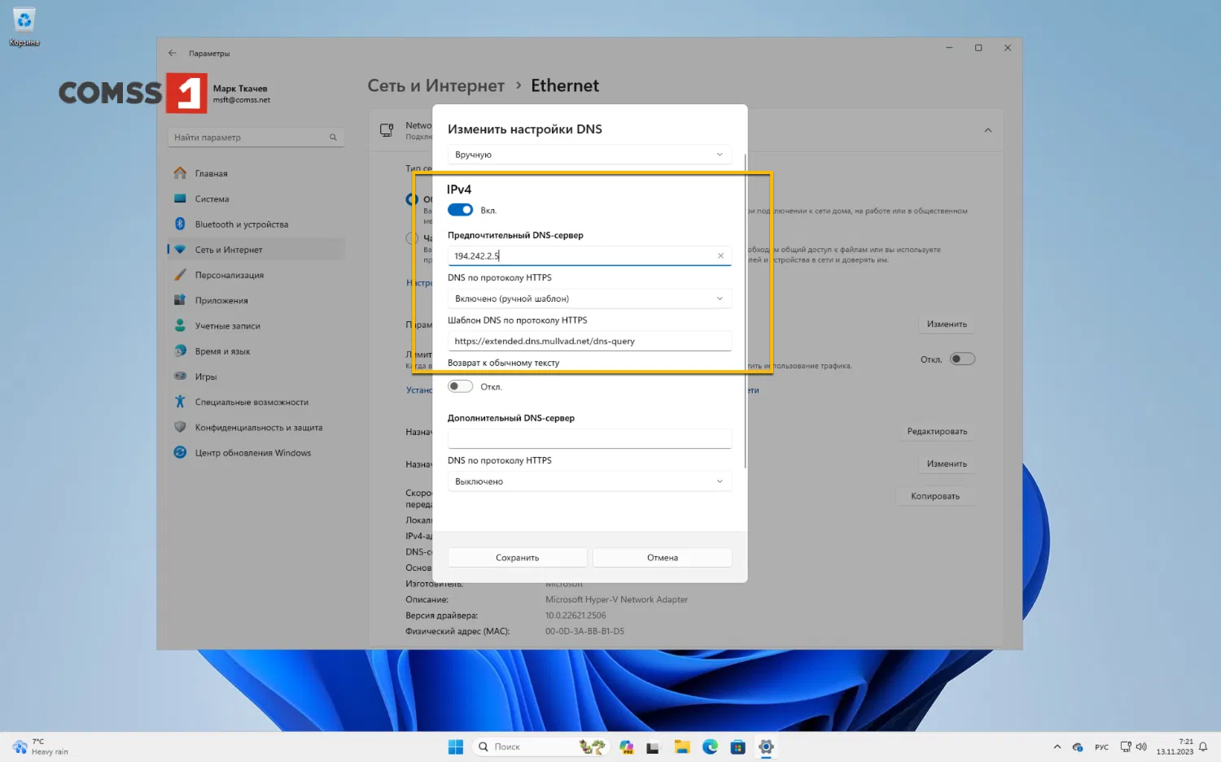
Task: Click the Редактировать button
Action: click(937, 431)
